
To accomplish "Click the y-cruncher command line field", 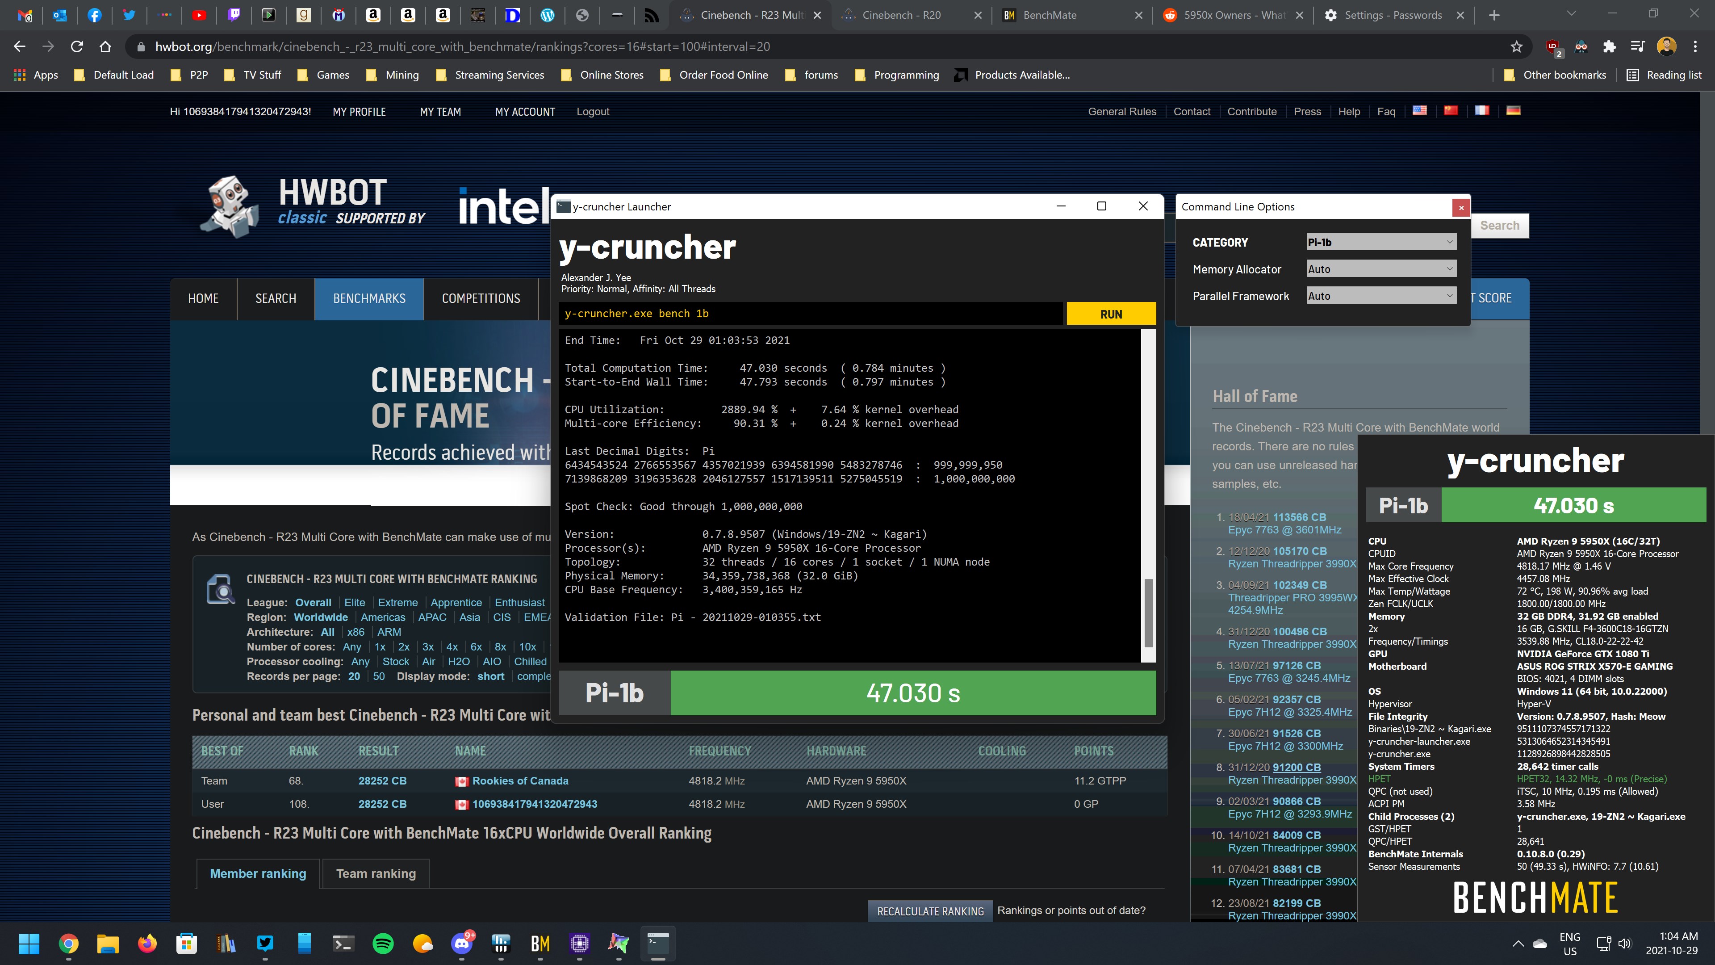I will coord(810,314).
